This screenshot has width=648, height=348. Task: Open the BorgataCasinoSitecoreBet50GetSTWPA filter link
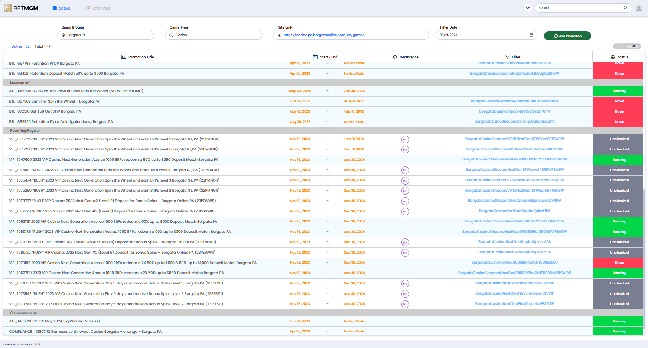[514, 111]
